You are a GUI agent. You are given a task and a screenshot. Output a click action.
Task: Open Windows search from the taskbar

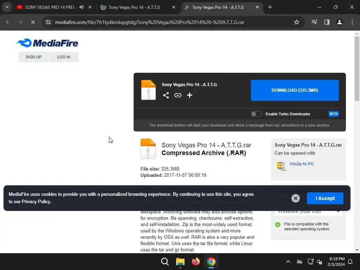[165, 262]
